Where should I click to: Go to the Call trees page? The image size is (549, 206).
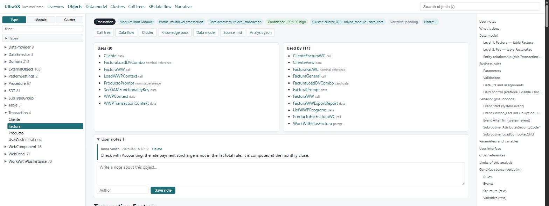[x=137, y=7]
